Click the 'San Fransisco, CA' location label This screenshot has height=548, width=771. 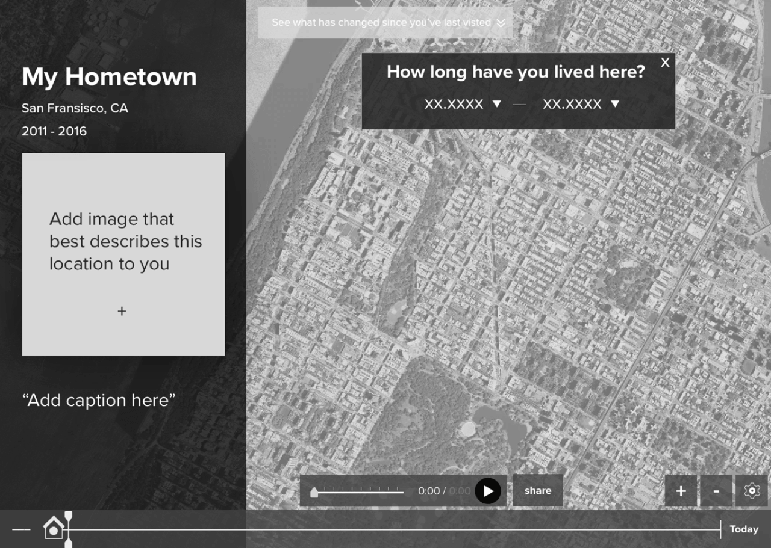coord(75,108)
